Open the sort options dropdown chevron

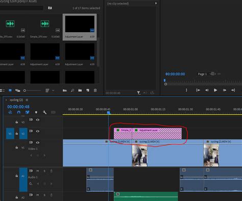pos(53,90)
